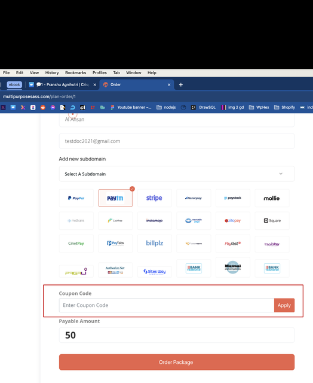This screenshot has width=313, height=383.
Task: Open the Shopify bookmarks folder
Action: [284, 108]
